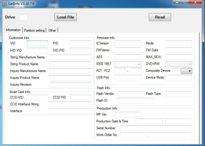The width and height of the screenshot is (205, 146).
Task: Select the AES field
Action: (x=128, y=57)
